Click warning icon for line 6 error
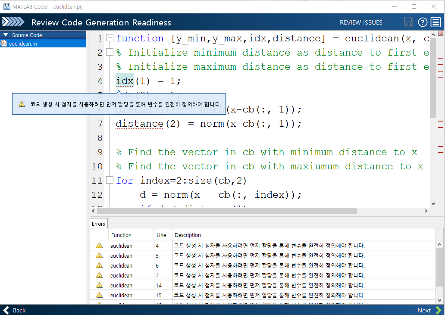 (99, 265)
